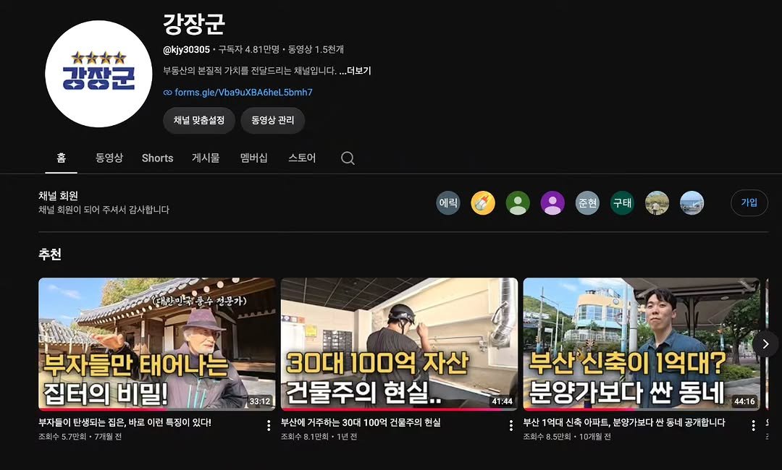The image size is (782, 470).
Task: Click the link icon beside forms.gle URL
Action: point(167,93)
